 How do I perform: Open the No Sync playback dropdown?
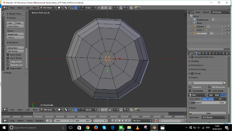point(142,121)
